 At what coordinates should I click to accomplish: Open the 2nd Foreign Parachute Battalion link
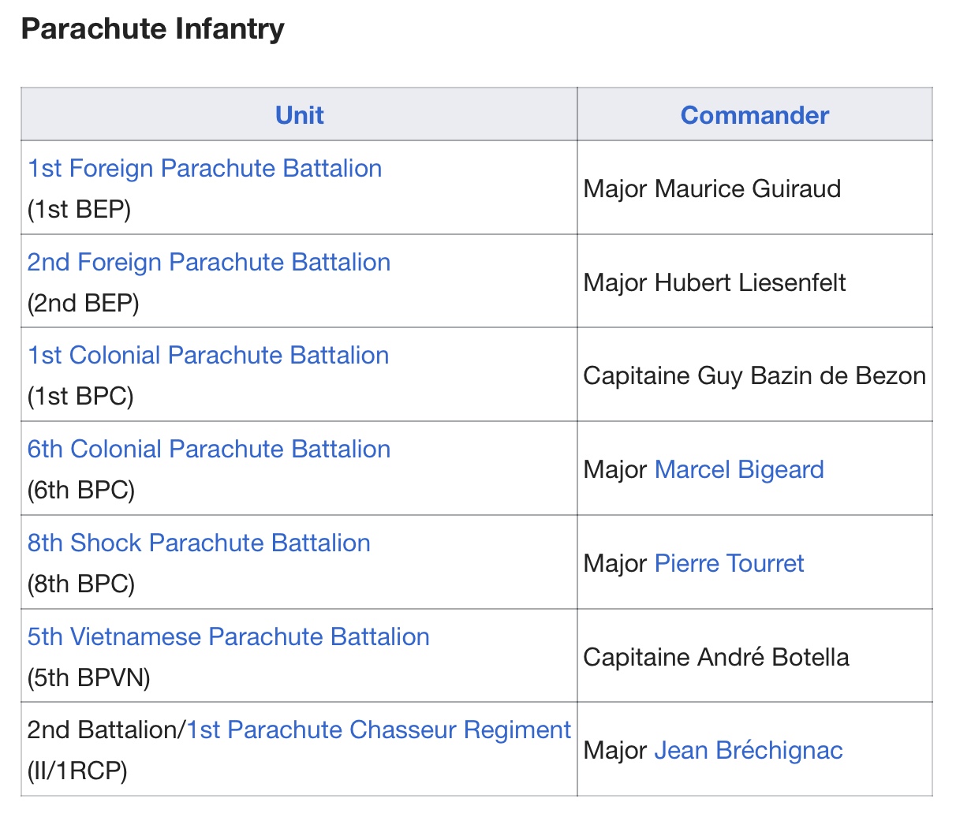209,262
